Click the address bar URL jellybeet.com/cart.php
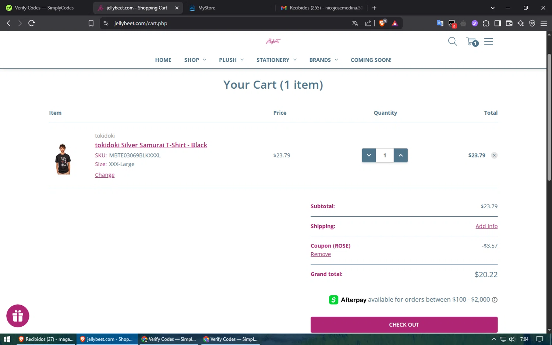Viewport: 552px width, 345px height. pyautogui.click(x=141, y=23)
